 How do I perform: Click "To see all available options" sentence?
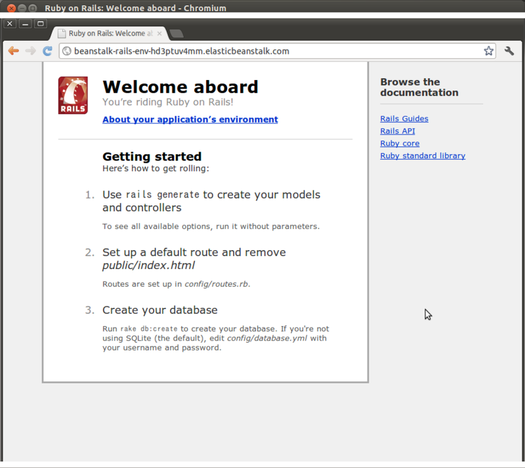click(x=211, y=226)
